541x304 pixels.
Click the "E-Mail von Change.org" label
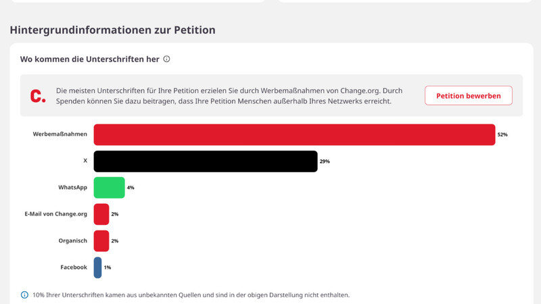pos(55,214)
